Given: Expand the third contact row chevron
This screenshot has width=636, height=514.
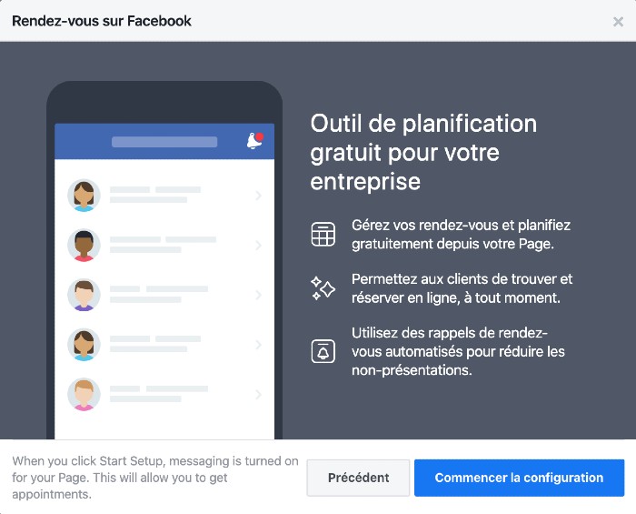Looking at the screenshot, I should pyautogui.click(x=258, y=295).
